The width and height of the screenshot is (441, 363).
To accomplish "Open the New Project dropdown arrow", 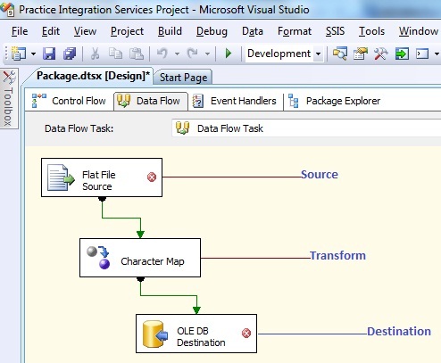I will [x=33, y=54].
